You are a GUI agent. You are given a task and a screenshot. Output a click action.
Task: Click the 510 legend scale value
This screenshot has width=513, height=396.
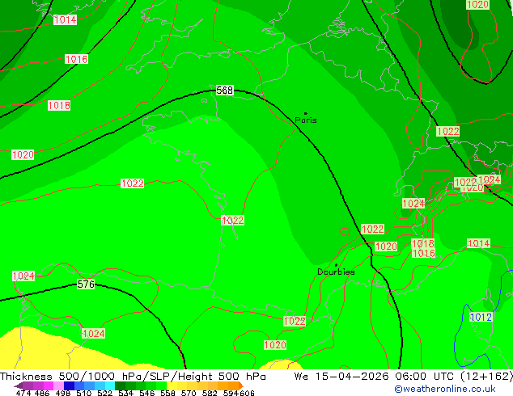[x=84, y=393]
